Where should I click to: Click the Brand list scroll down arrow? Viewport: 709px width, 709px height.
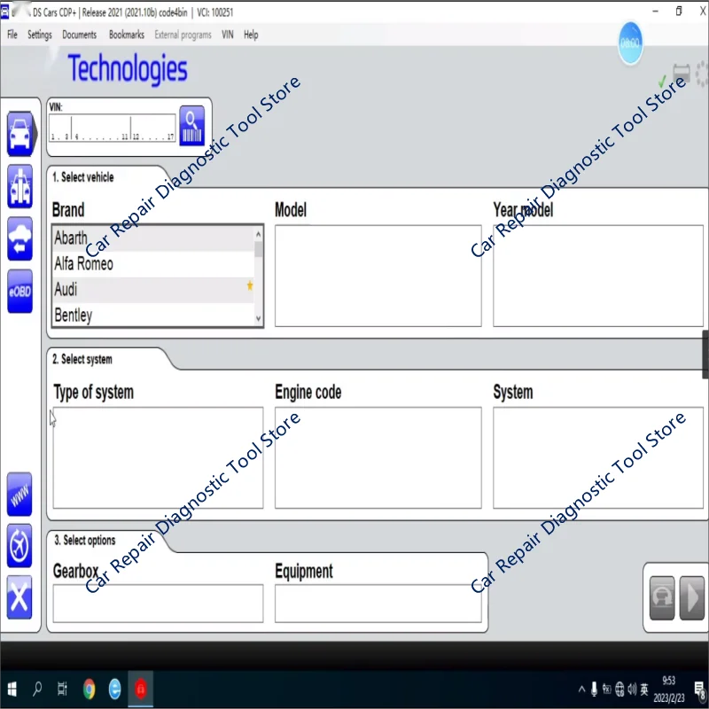pos(258,318)
